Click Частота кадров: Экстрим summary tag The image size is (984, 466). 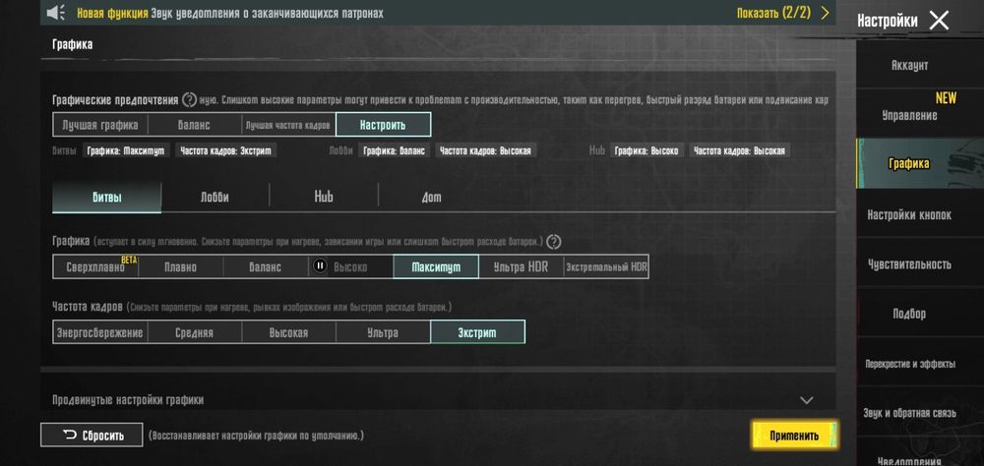[x=225, y=150]
